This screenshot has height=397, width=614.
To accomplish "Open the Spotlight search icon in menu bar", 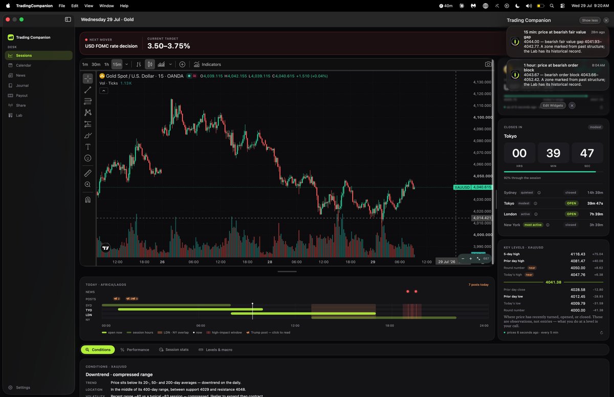I will 552,6.
